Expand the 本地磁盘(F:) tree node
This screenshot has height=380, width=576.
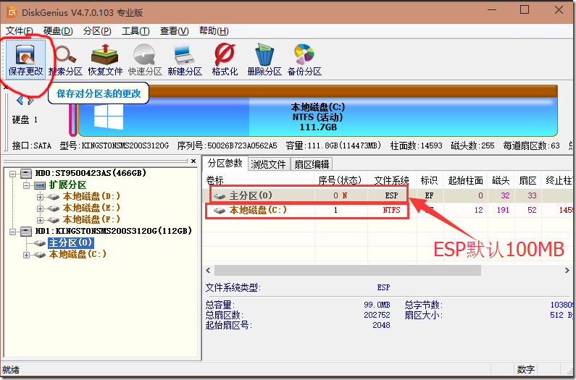click(40, 220)
